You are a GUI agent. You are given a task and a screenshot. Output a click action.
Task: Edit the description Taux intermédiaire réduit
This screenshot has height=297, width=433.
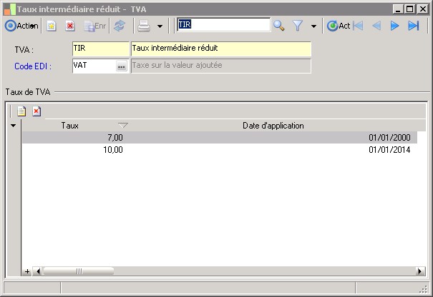(x=221, y=49)
